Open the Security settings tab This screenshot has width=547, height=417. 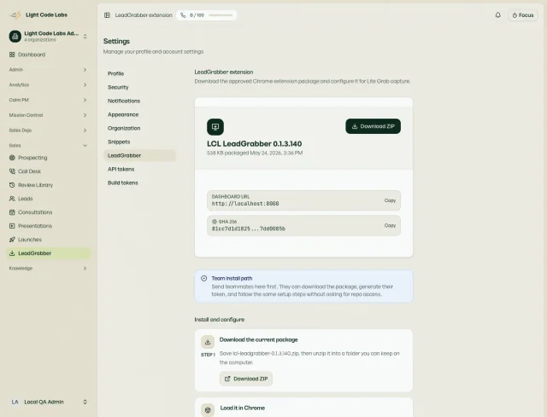[x=139, y=87]
